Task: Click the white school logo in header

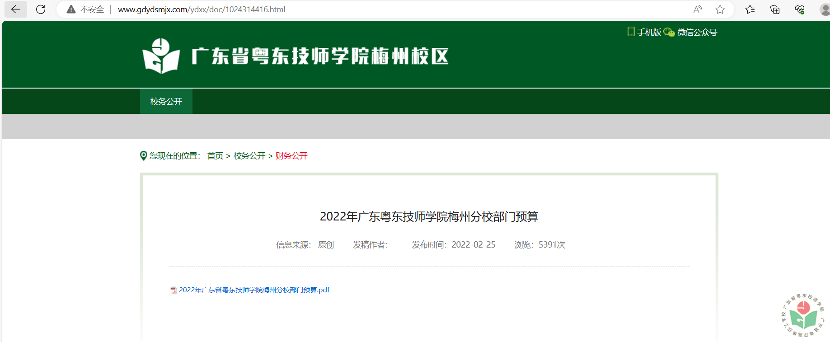Action: pyautogui.click(x=161, y=56)
